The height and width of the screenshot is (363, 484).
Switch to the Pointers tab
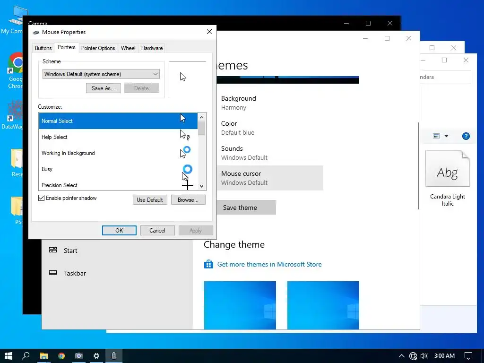pos(66,48)
